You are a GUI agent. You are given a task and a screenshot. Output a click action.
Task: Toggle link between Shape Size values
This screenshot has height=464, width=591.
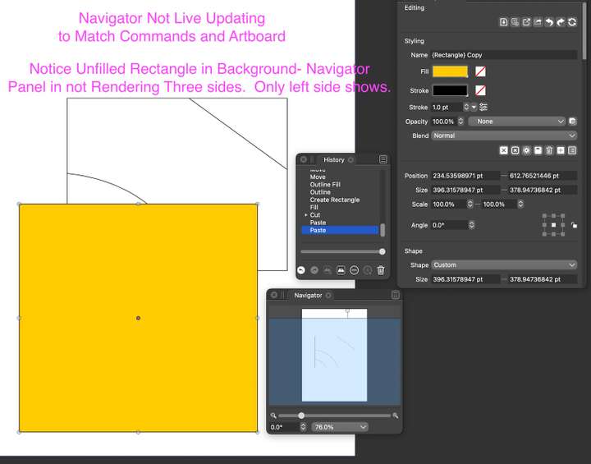tap(504, 279)
